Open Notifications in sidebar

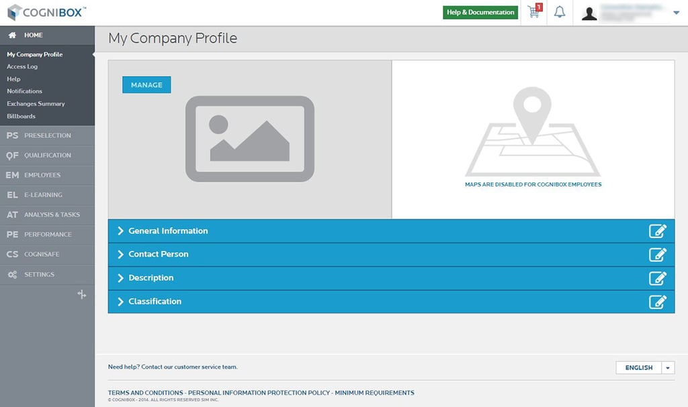coord(25,91)
